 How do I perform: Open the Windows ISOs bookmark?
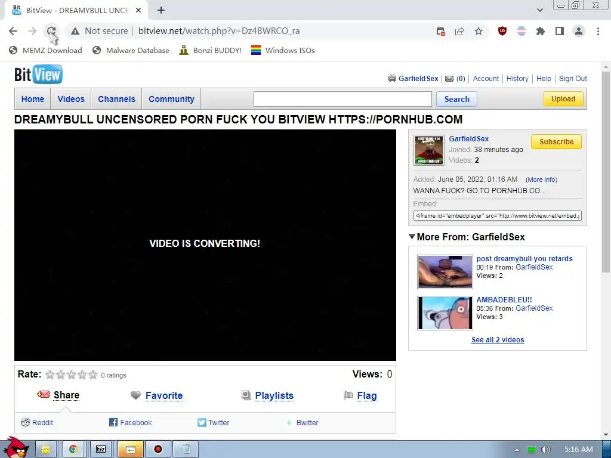tap(283, 50)
